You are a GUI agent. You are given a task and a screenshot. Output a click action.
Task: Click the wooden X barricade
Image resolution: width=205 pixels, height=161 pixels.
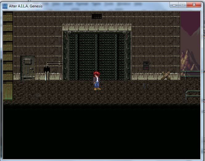click(x=166, y=76)
